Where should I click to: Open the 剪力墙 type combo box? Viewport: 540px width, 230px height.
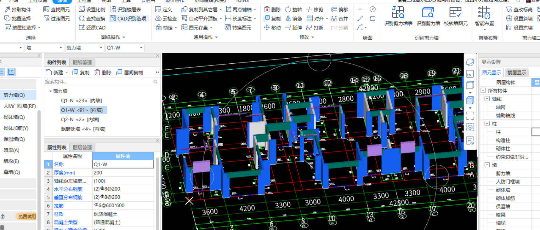[x=84, y=48]
